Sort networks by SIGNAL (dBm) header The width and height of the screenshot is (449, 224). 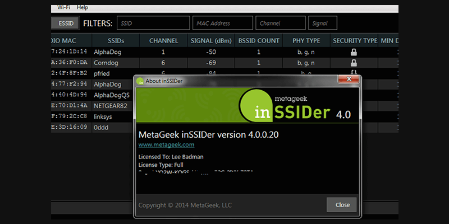pos(211,41)
